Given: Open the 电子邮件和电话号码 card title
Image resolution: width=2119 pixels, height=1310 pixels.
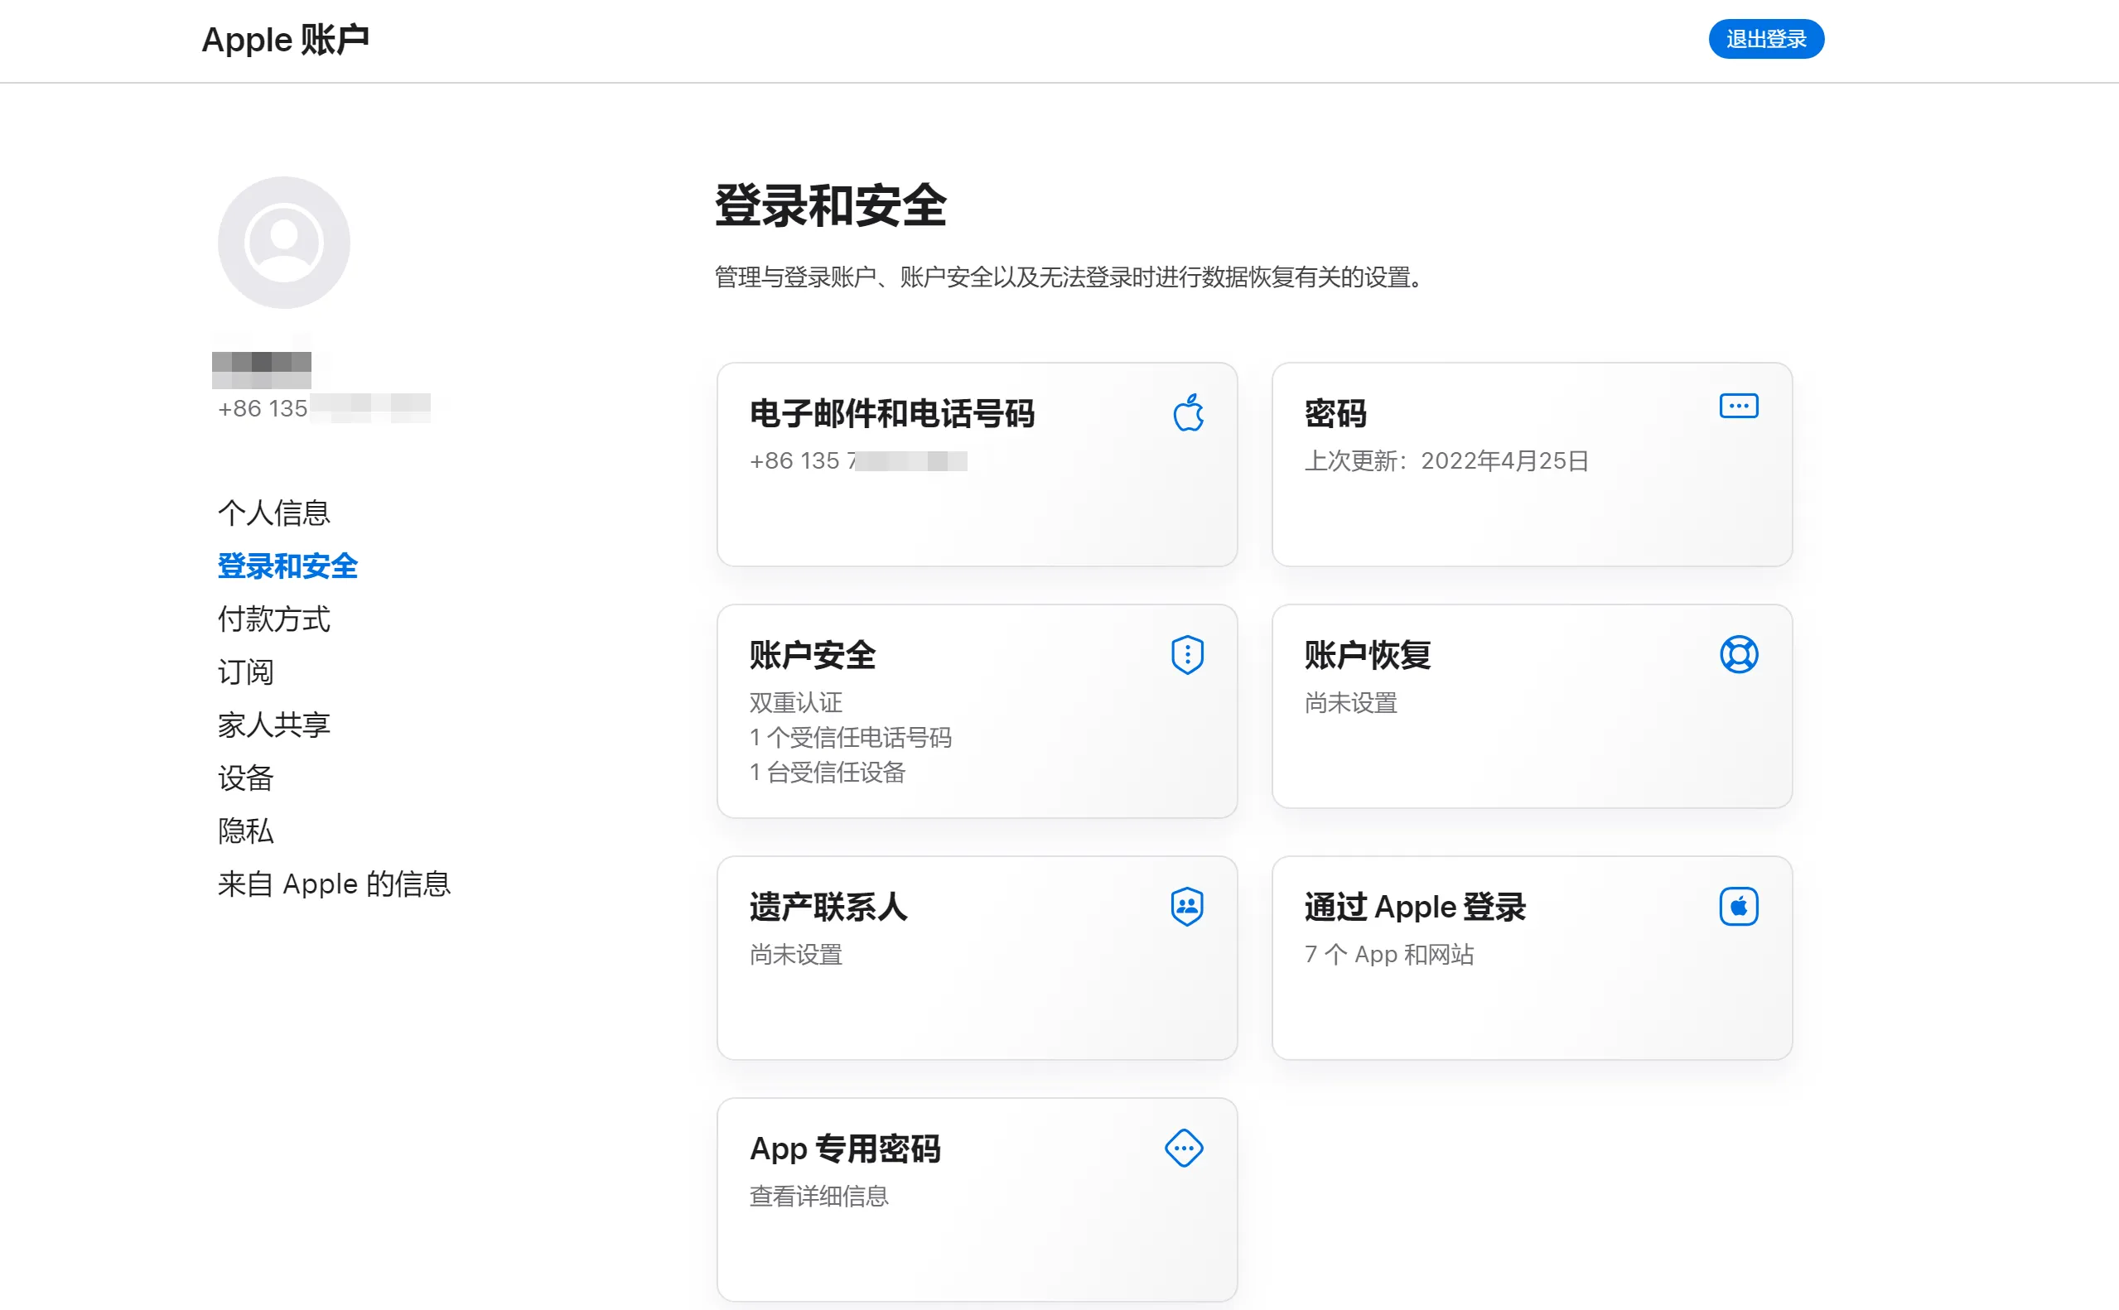Looking at the screenshot, I should (893, 414).
